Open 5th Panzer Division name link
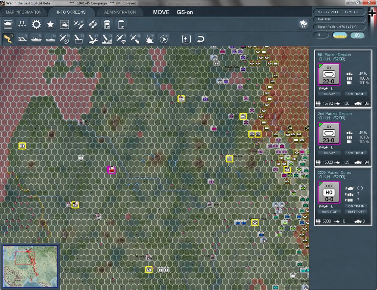Viewport: 377px width, 290px height. click(x=334, y=55)
